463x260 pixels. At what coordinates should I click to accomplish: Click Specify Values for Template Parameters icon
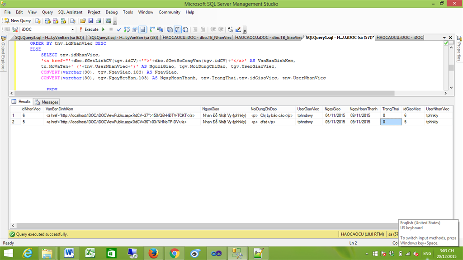[230, 29]
